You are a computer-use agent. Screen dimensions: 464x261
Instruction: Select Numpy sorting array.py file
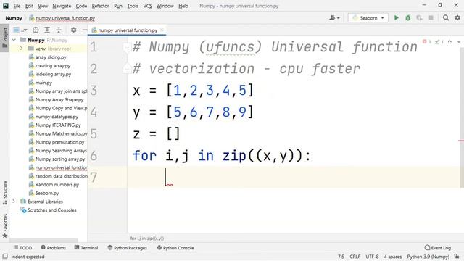pyautogui.click(x=60, y=159)
